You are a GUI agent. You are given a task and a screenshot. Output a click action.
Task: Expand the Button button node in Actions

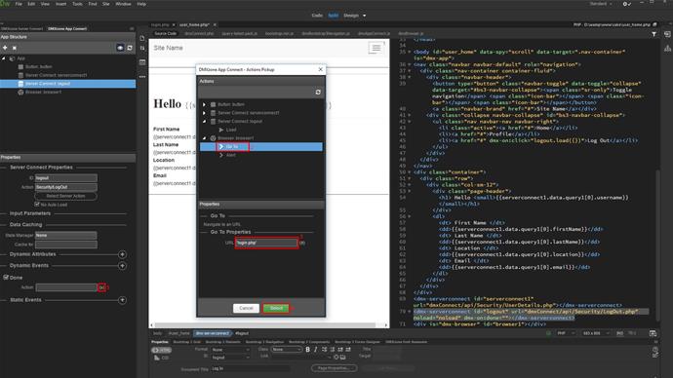[204, 104]
